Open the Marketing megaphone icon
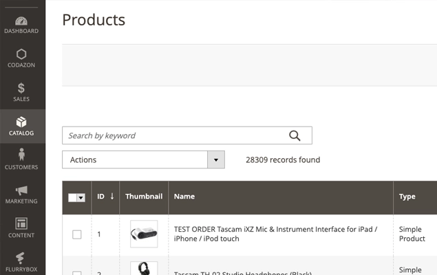 point(21,190)
